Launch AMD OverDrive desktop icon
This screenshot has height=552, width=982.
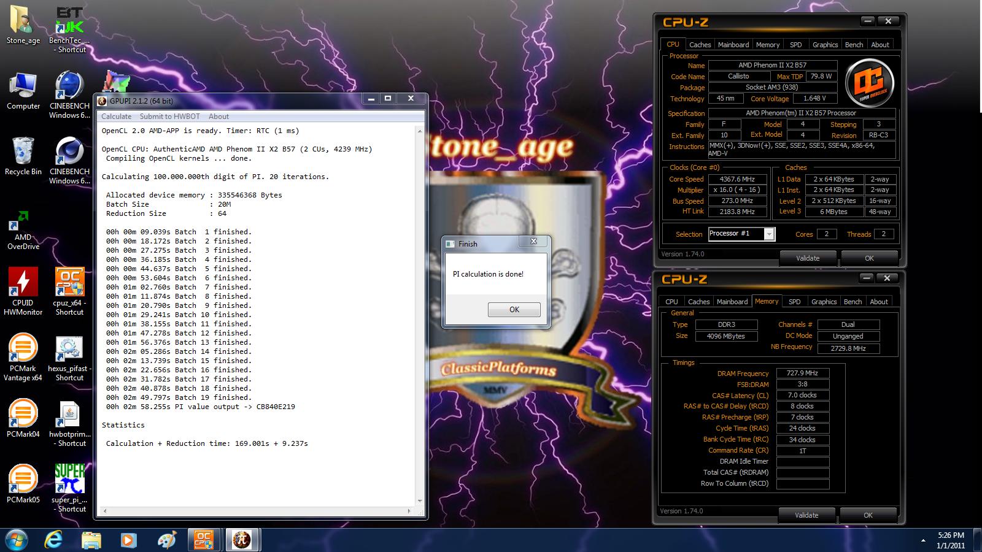pos(23,230)
